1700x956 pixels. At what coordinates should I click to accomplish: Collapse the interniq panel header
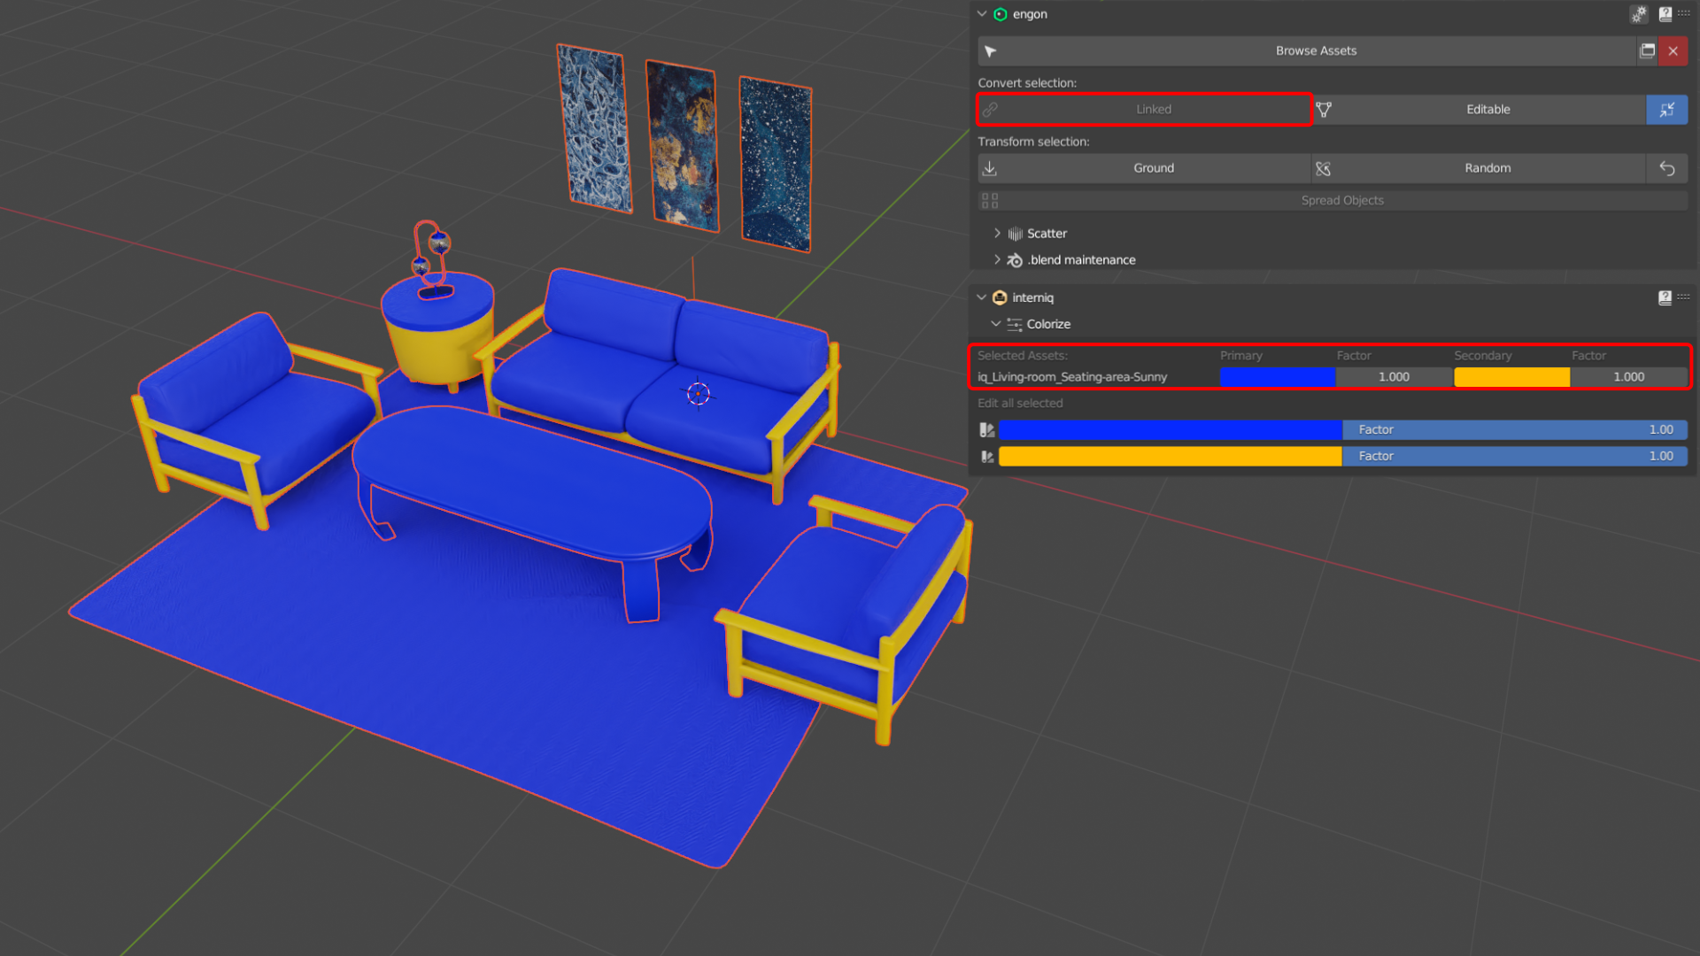coord(981,297)
